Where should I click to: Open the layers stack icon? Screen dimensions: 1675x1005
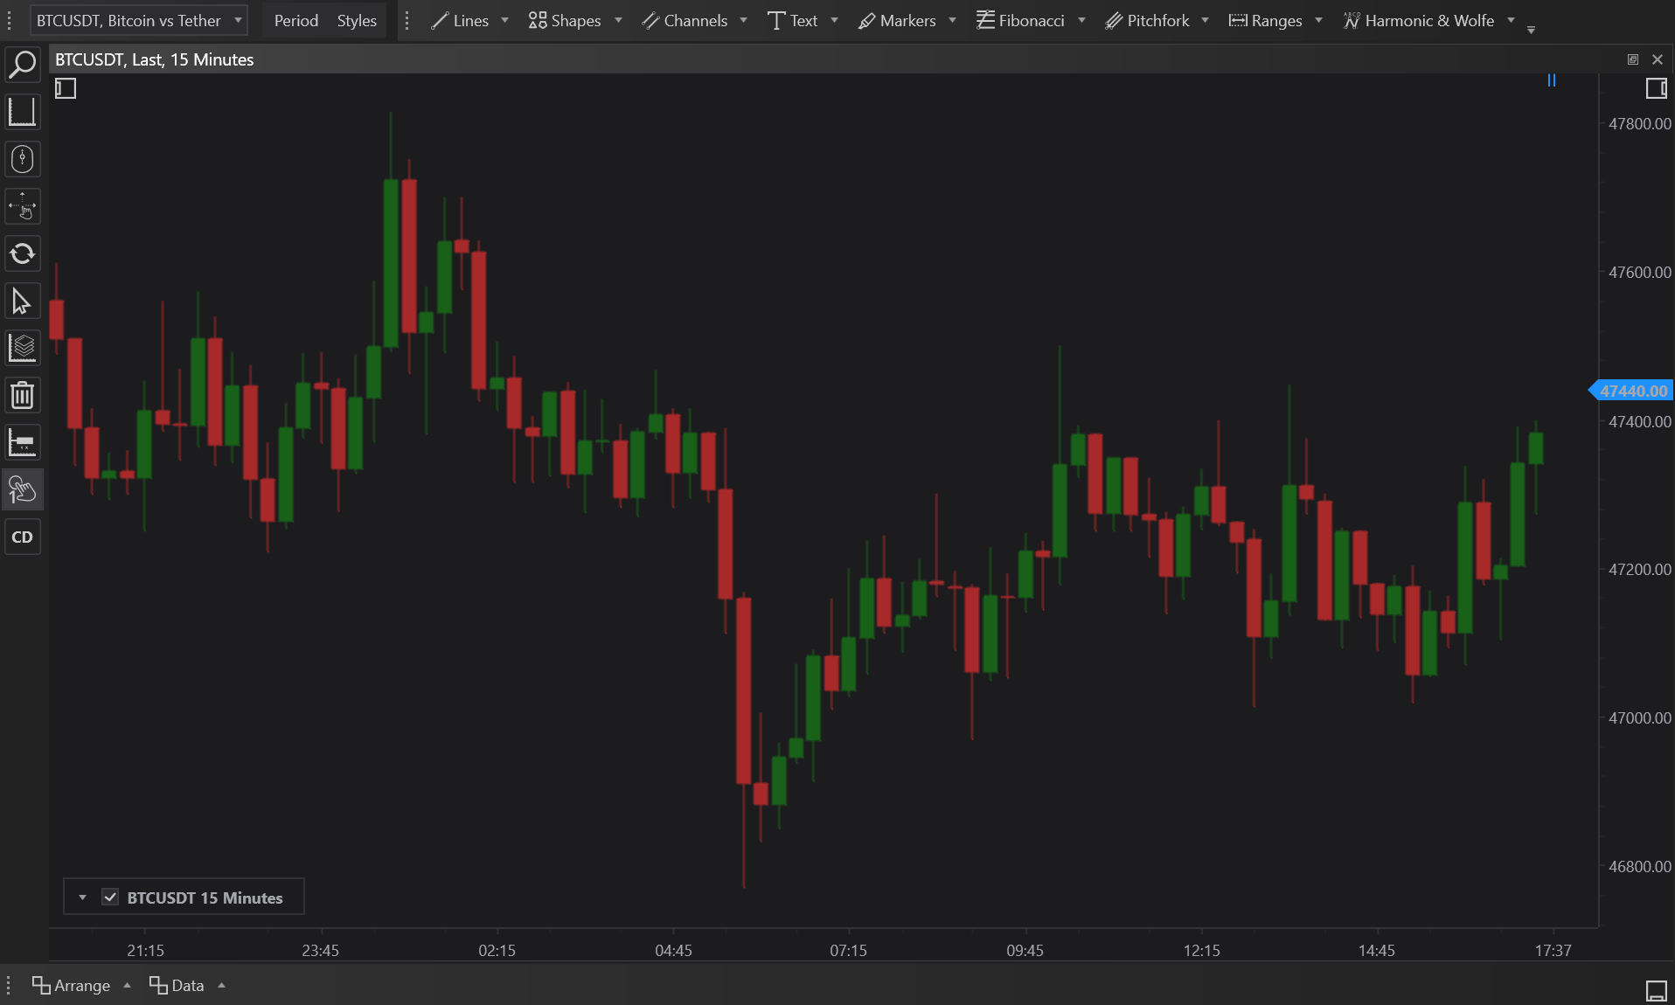23,348
